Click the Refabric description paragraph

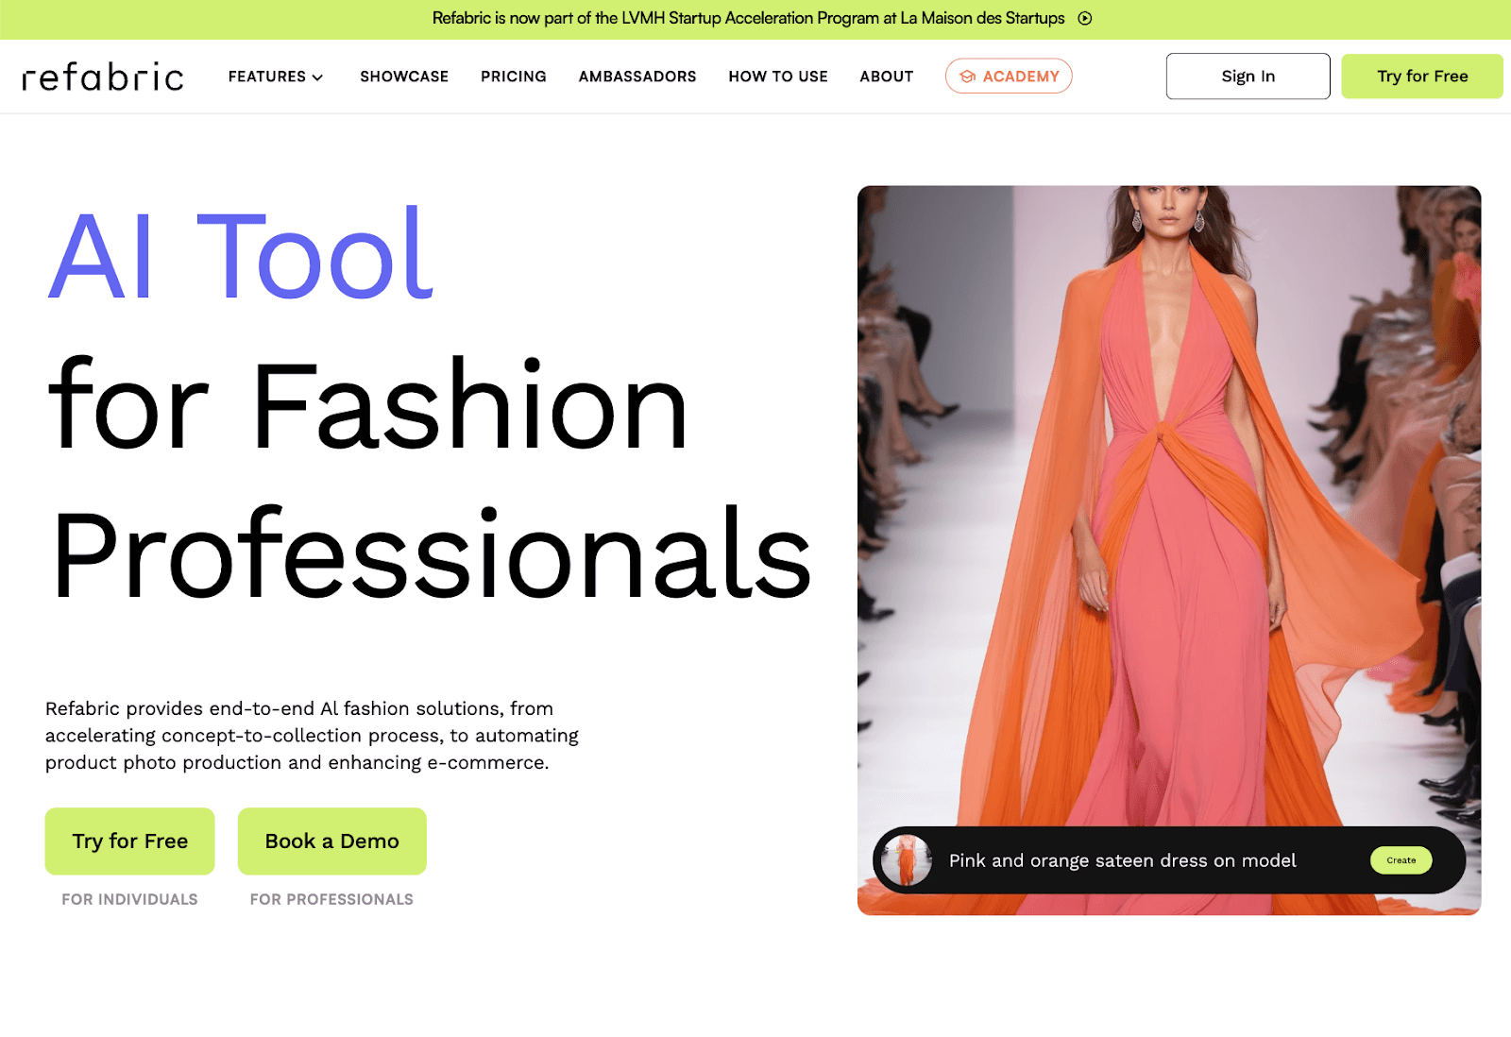[x=312, y=736]
